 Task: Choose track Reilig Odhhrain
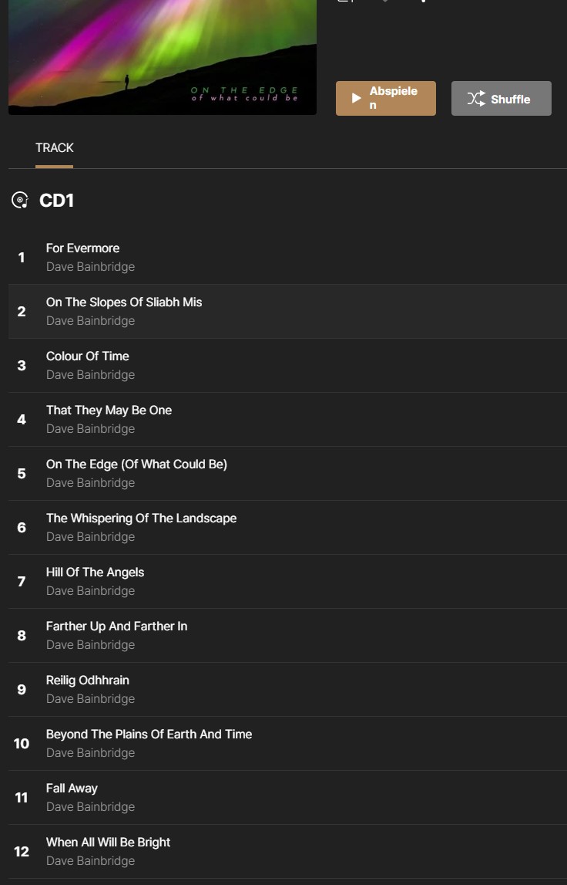tap(287, 689)
